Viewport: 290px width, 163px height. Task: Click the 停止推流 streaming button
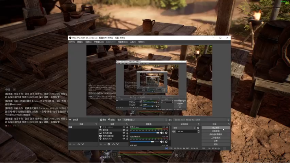216,128
